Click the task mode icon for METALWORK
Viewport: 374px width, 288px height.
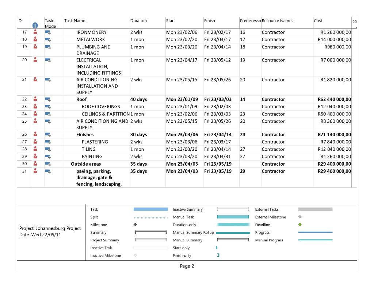point(48,39)
